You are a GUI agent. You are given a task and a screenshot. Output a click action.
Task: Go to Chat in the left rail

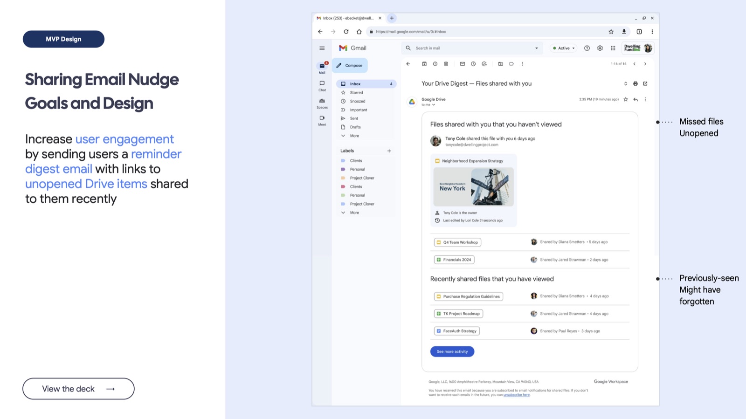click(322, 86)
